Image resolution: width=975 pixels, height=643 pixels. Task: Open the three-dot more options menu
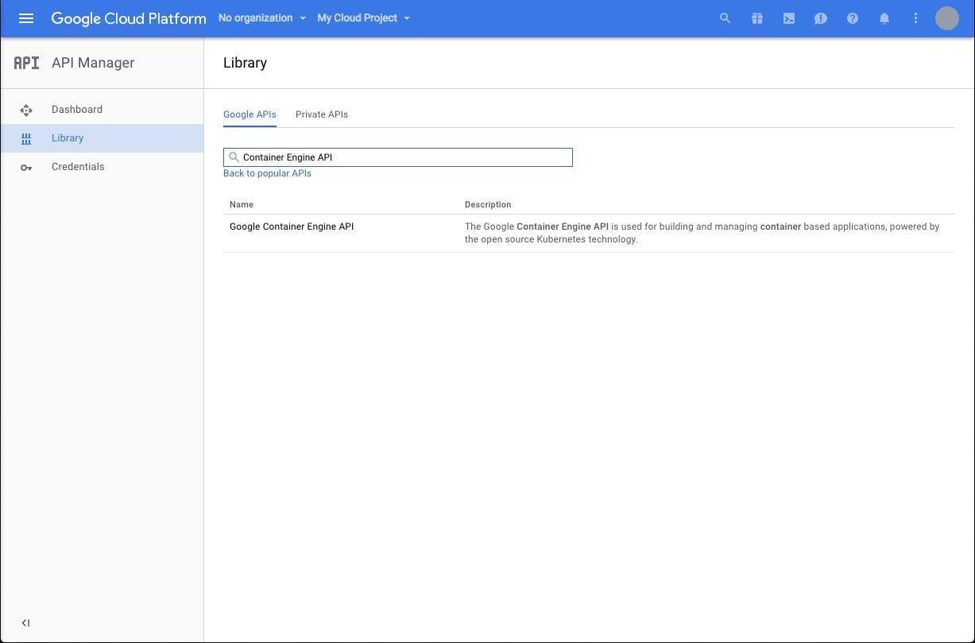(x=915, y=18)
